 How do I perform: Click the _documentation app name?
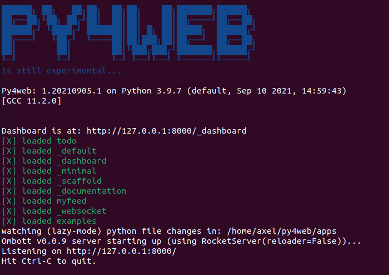(92, 191)
